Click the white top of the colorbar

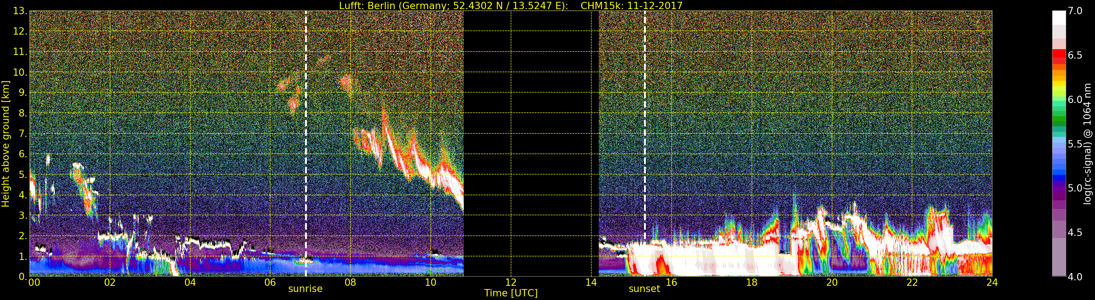[x=1059, y=17]
